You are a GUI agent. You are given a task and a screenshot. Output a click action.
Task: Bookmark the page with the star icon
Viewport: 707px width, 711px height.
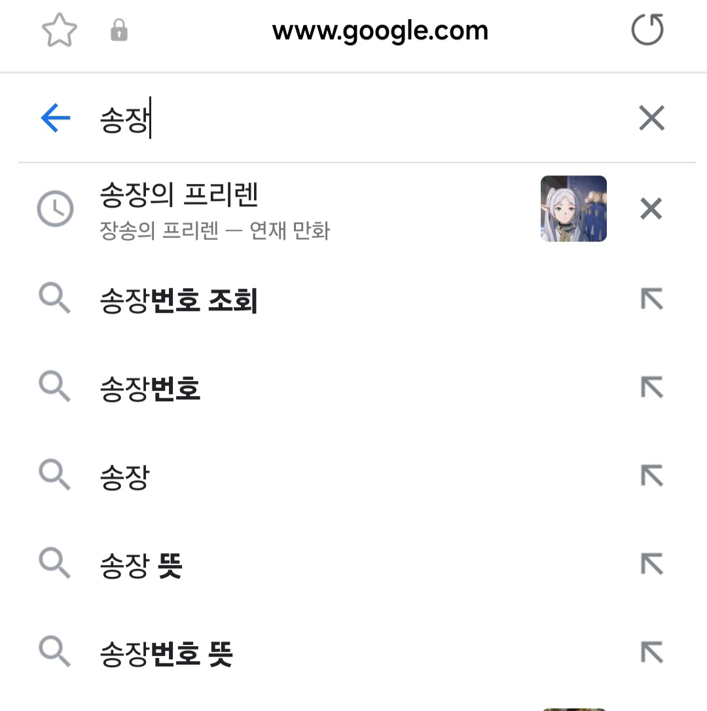coord(60,30)
